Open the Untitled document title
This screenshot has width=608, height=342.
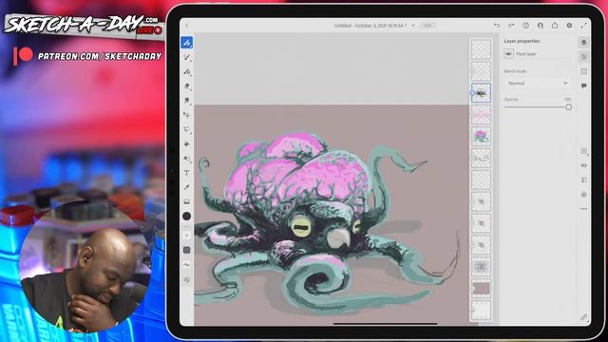click(370, 26)
